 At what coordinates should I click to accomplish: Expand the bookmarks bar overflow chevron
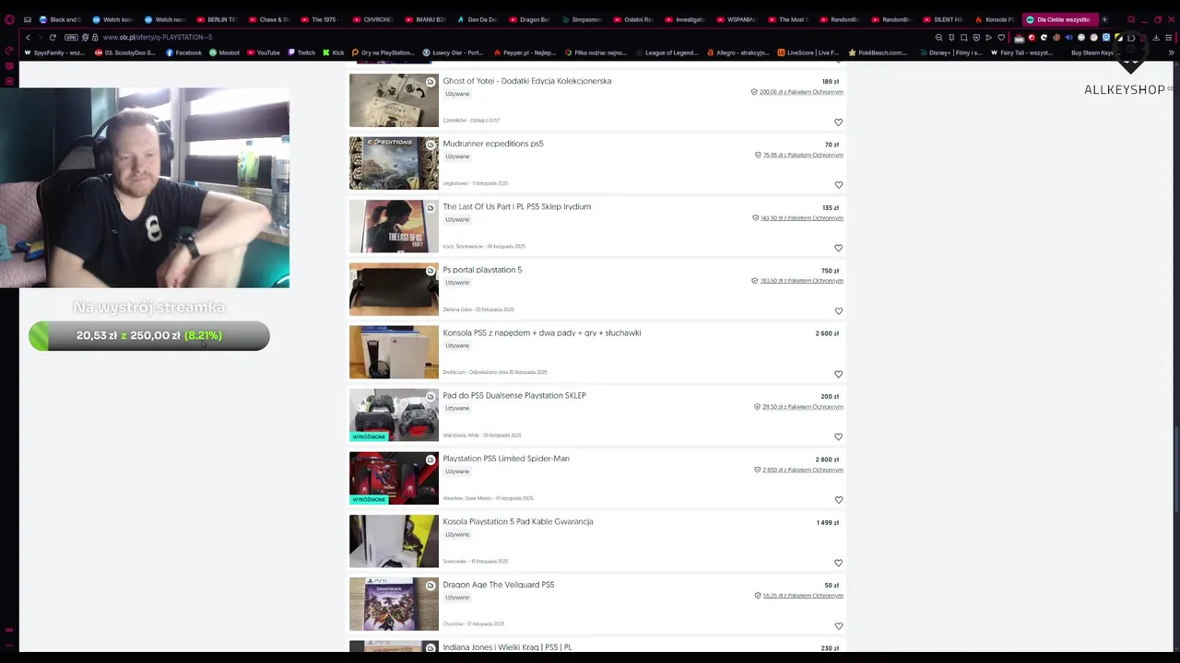tap(1172, 52)
